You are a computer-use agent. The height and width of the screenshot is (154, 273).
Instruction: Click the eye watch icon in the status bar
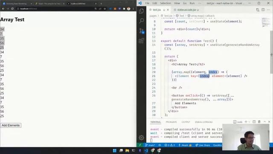tap(160, 145)
